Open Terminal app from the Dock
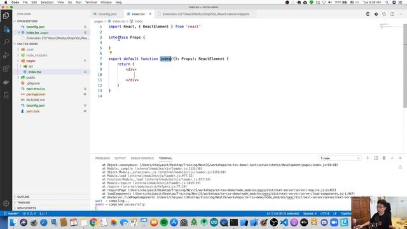The height and width of the screenshot is (229, 407). [x=234, y=223]
